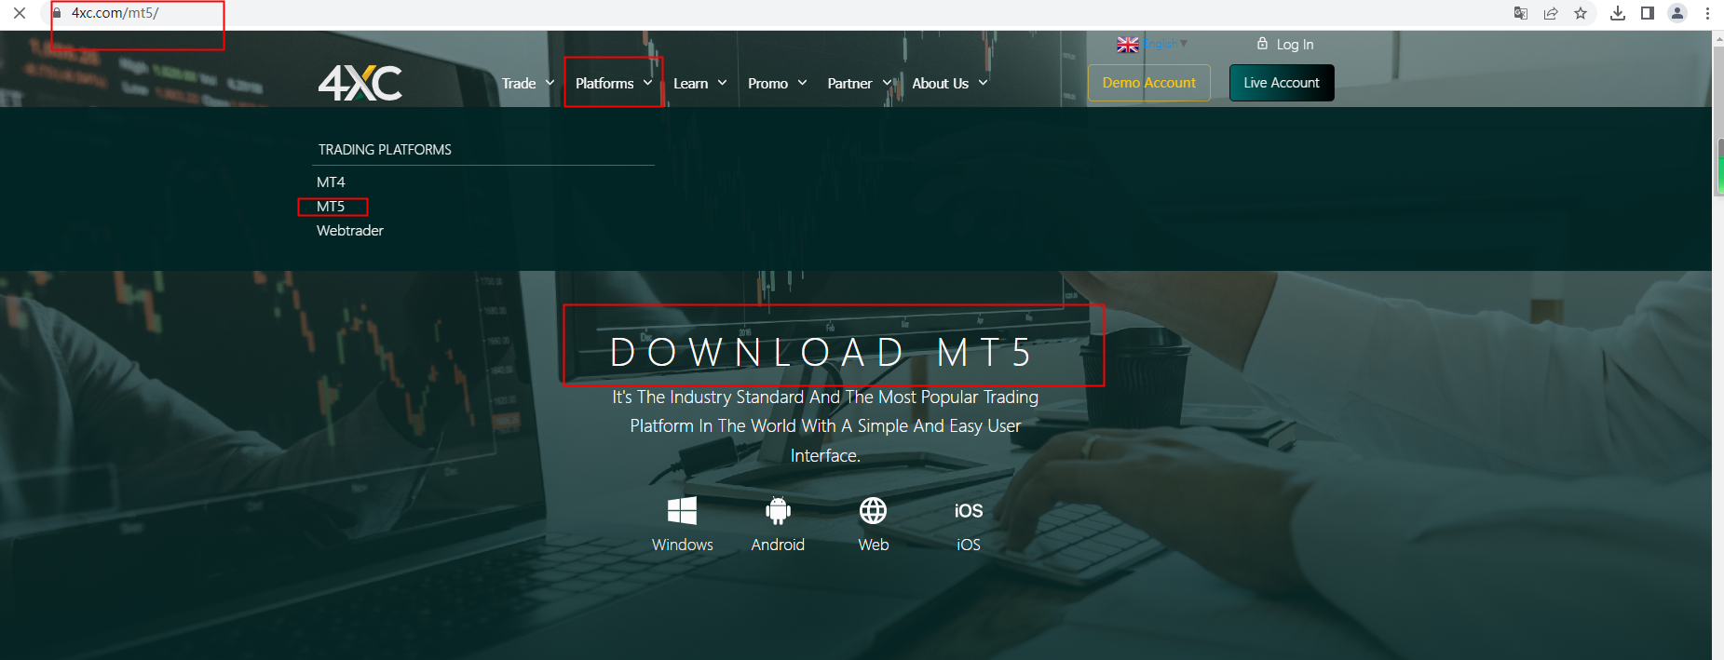Expand the Promo menu chevron
Viewport: 1724px width, 660px height.
pos(802,83)
